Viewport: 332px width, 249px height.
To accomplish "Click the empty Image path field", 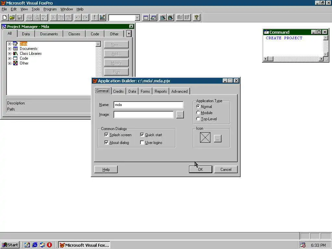I will coord(144,114).
